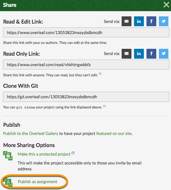
Task: Open Publish to the Overleaf Gallery link
Action: [x=31, y=133]
